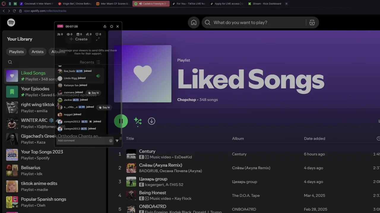Reload the page in browser
This screenshot has height=213, width=380.
click(x=14, y=11)
